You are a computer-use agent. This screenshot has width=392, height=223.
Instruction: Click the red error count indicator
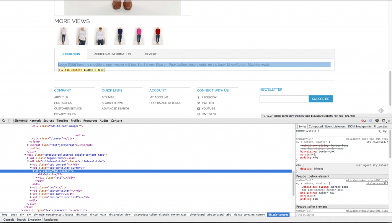364,120
